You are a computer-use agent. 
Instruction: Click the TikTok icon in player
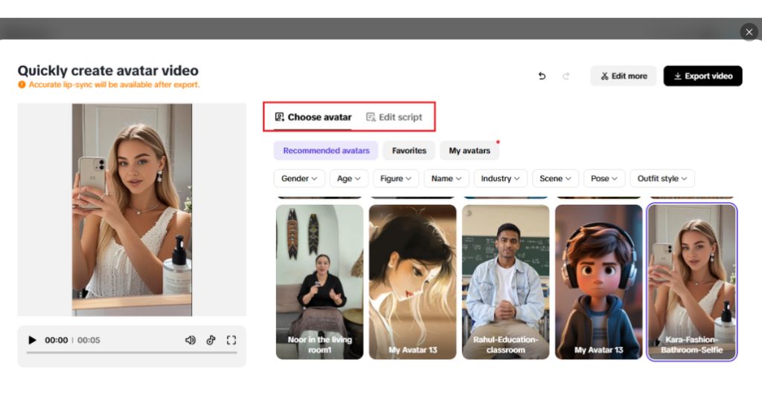pyautogui.click(x=211, y=340)
